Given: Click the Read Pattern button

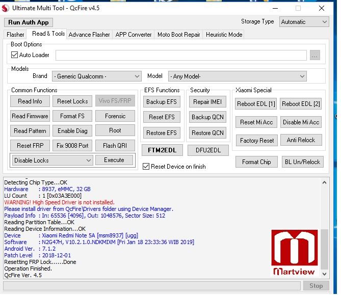Looking at the screenshot, I should [30, 131].
